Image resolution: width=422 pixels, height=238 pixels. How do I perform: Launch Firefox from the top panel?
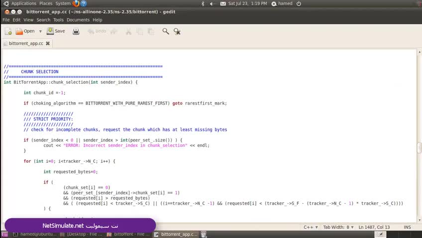coord(76,3)
